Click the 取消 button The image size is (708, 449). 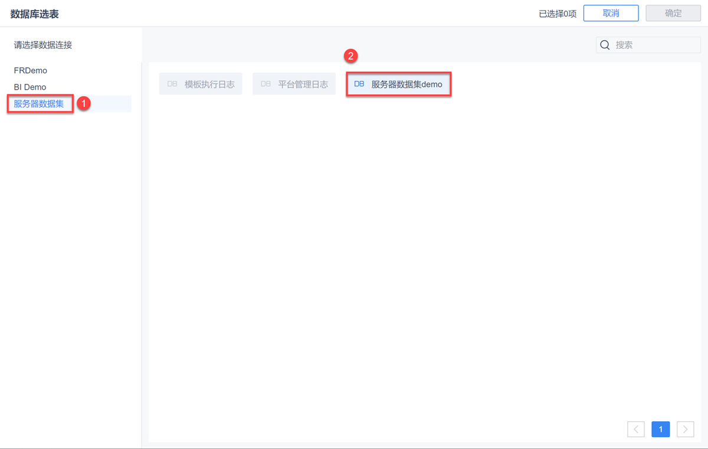(x=611, y=13)
